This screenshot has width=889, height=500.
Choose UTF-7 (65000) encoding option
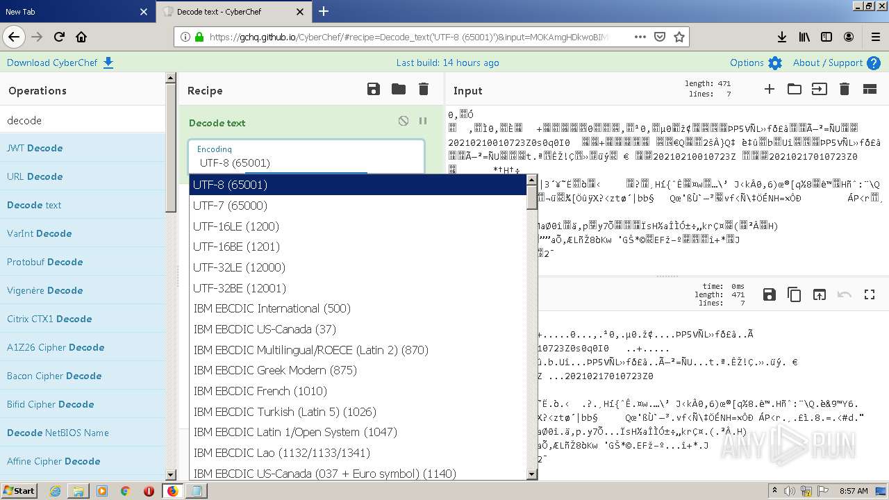[358, 206]
